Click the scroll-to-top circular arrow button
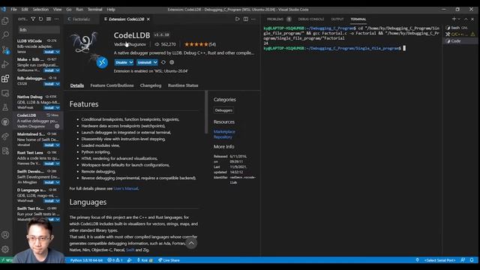Image resolution: width=480 pixels, height=270 pixels. [x=191, y=243]
